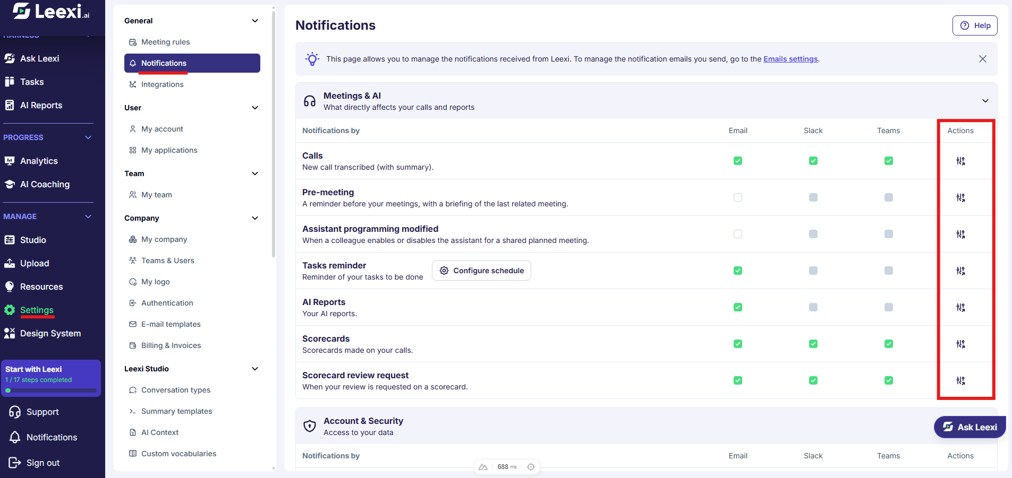The width and height of the screenshot is (1012, 478).
Task: Open Conversation types settings
Action: [192, 390]
